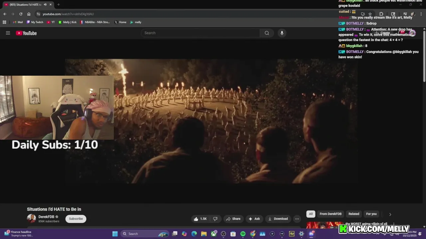Open the Windows Start menu
Screen dimensions: 426x239
click(x=115, y=234)
